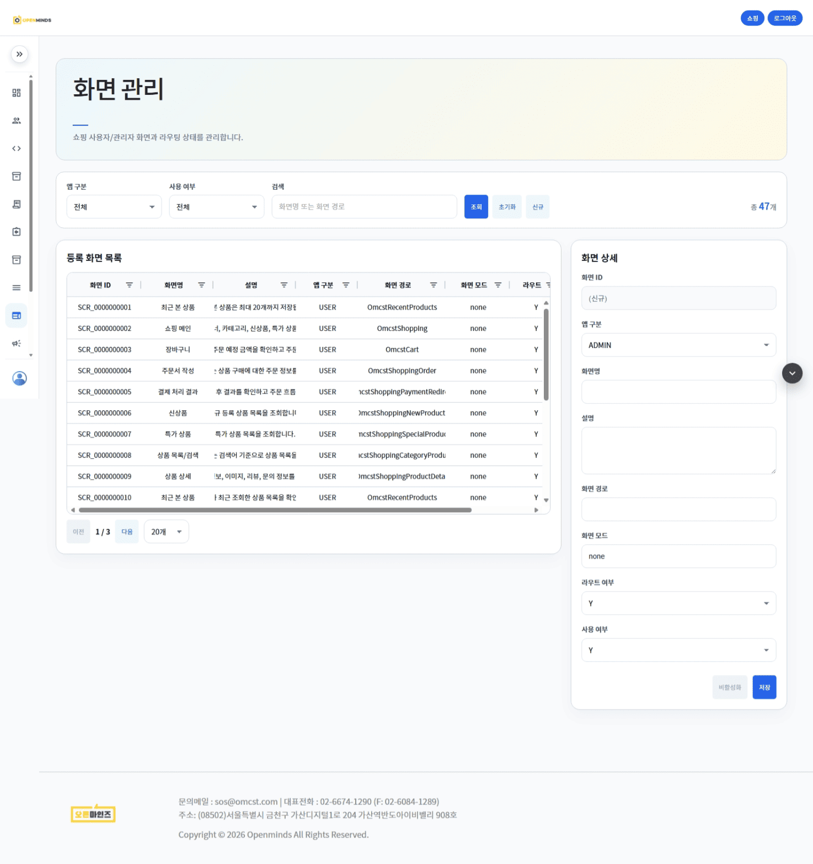Open filter menu for 화면 경로 column
813x864 pixels.
(434, 285)
